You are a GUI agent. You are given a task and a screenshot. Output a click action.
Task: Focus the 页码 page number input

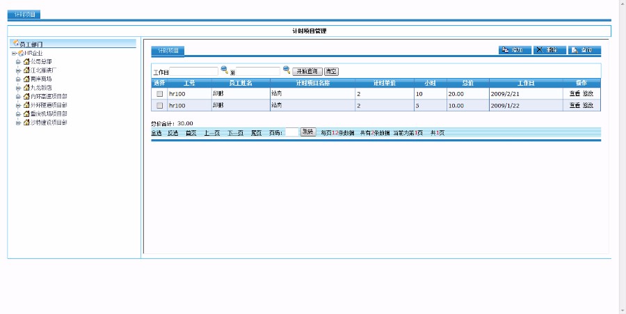point(292,132)
